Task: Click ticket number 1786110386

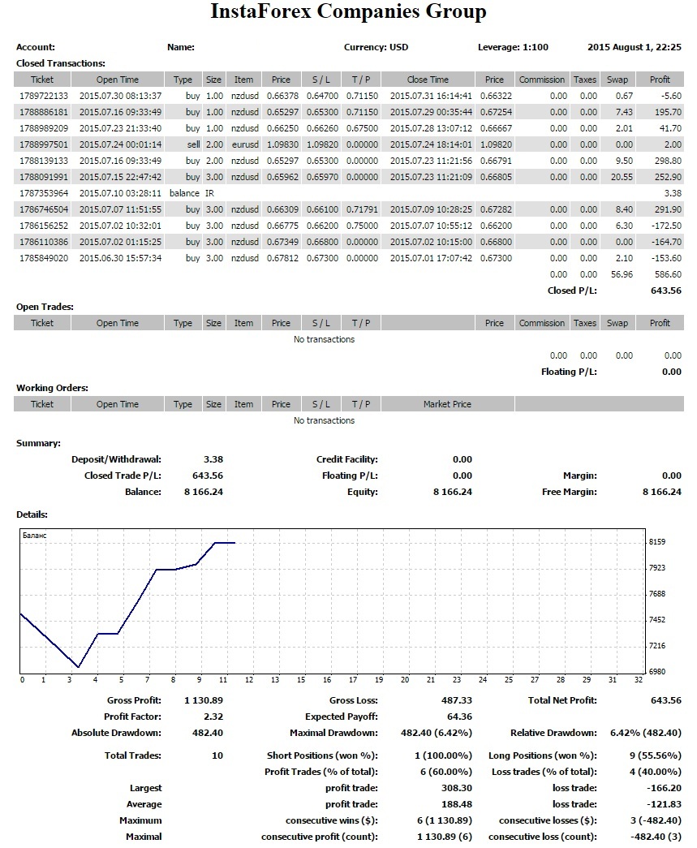Action: (44, 242)
